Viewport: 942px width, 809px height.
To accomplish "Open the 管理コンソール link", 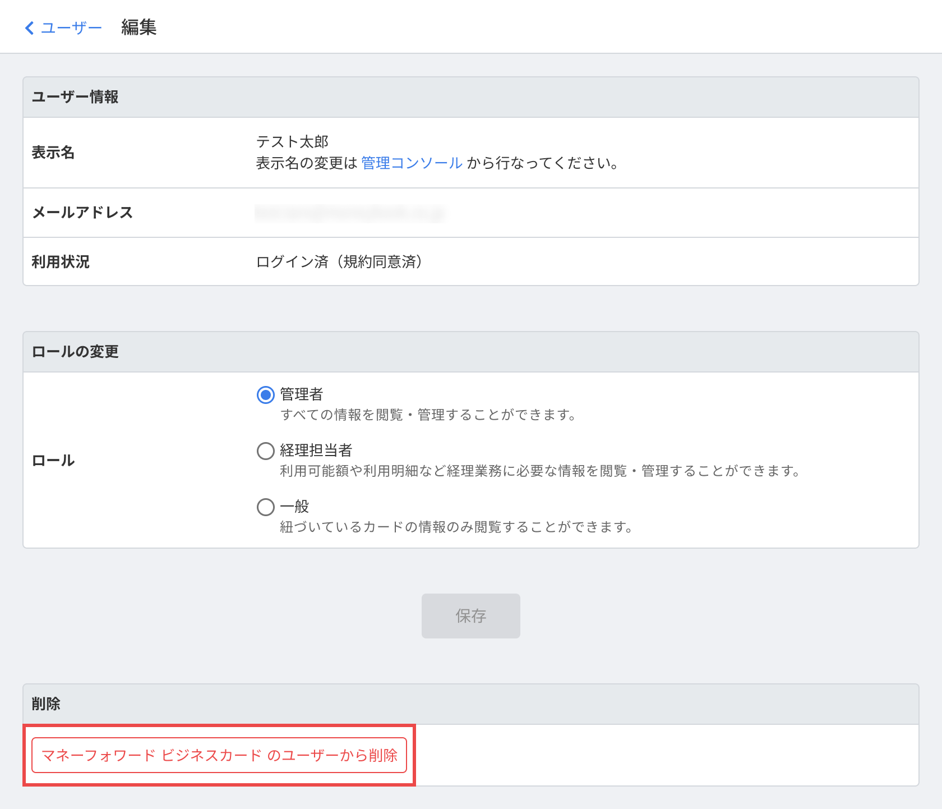I will [x=412, y=163].
